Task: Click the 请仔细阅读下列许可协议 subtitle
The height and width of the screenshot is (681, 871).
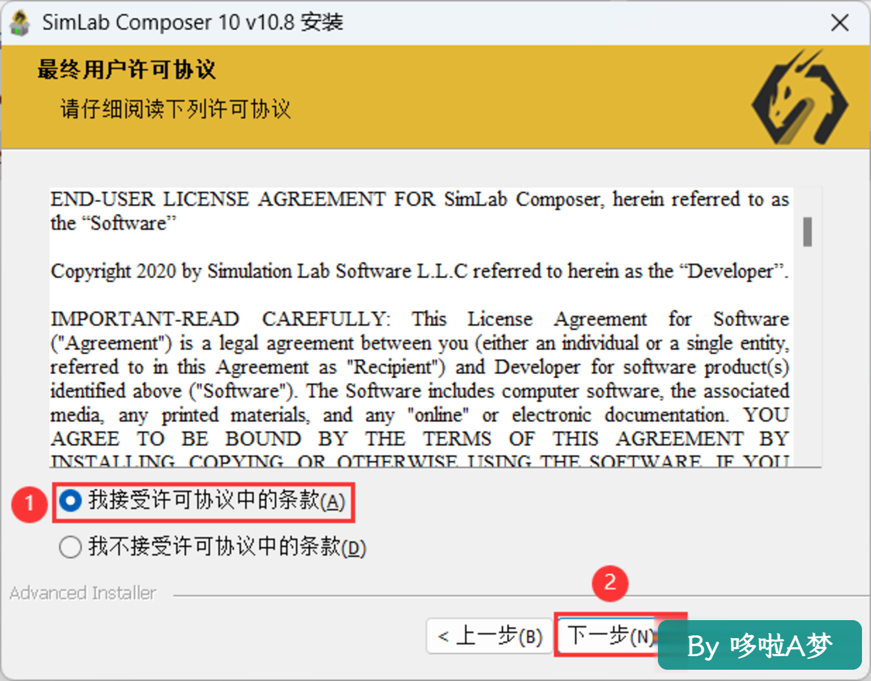Action: (175, 109)
